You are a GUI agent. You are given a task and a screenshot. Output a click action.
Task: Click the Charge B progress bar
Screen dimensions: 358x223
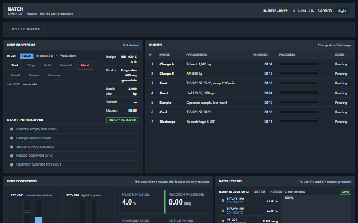[x=299, y=74]
